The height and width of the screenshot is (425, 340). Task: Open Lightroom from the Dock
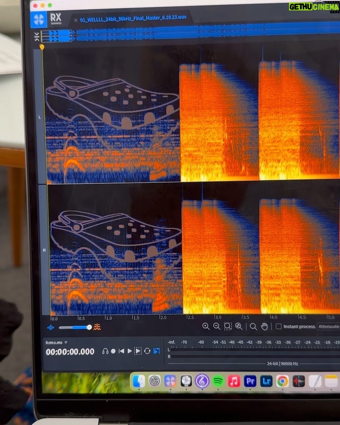pyautogui.click(x=266, y=381)
